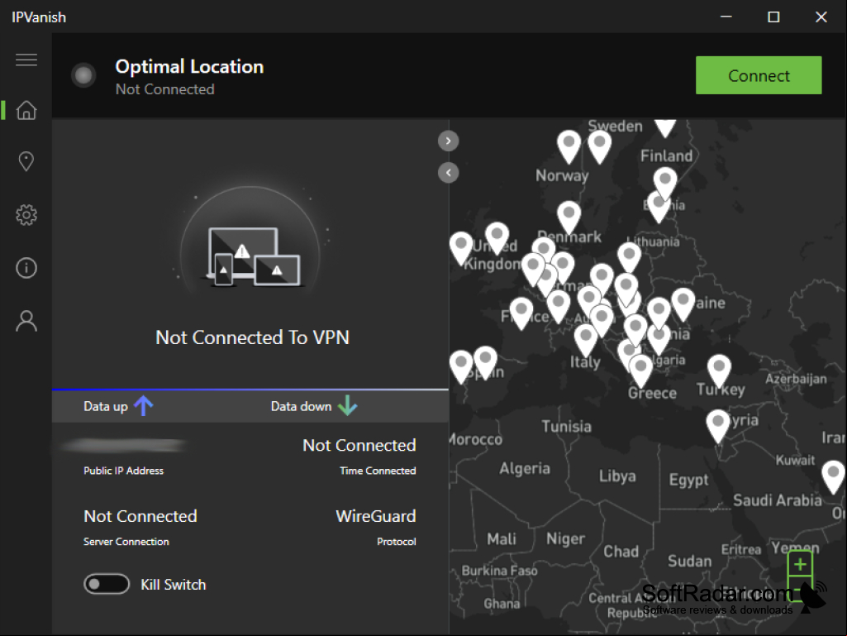Click the Optimal Location heading

tap(189, 66)
